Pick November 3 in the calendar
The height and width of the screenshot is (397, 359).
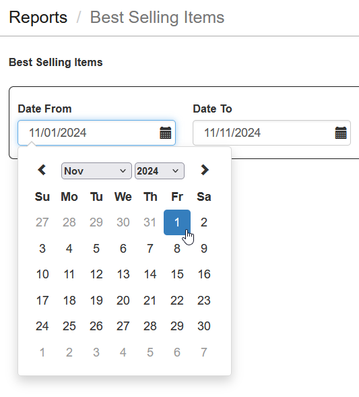pos(42,249)
